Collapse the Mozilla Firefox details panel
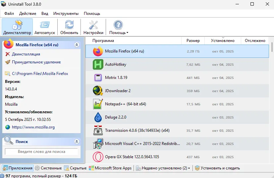This screenshot has width=274, height=178. (x=77, y=45)
